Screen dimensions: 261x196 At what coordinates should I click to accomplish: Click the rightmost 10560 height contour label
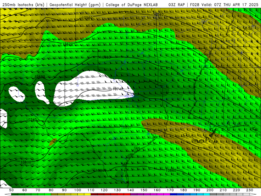pos(158,15)
